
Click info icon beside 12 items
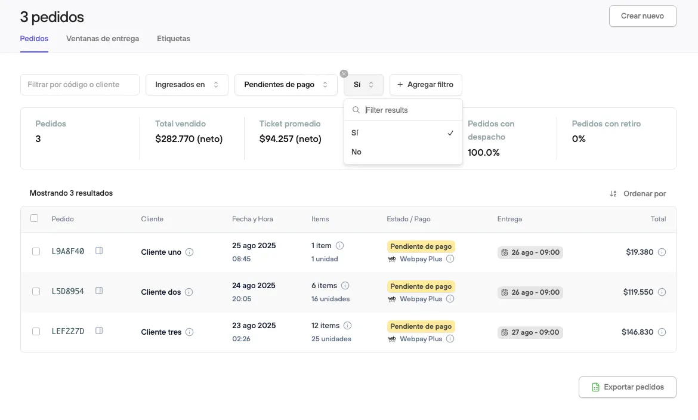(x=348, y=326)
